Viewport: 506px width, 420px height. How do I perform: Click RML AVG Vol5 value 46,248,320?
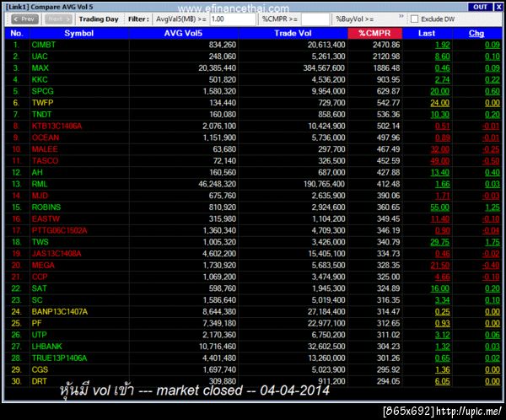218,185
